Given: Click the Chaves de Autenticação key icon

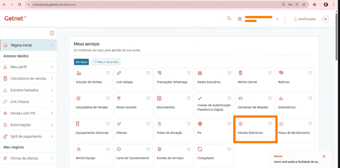Looking at the screenshot, I should (x=200, y=98).
